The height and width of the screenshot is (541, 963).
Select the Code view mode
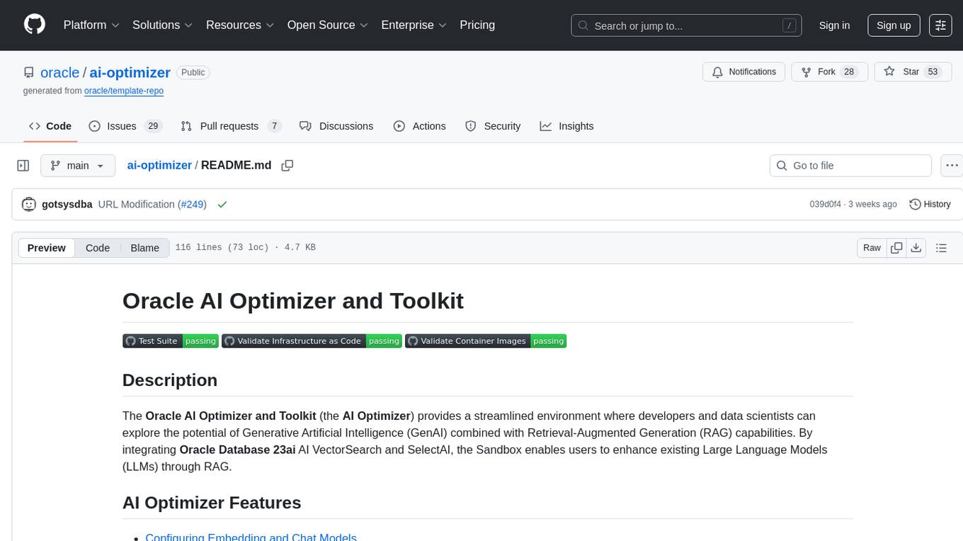98,248
